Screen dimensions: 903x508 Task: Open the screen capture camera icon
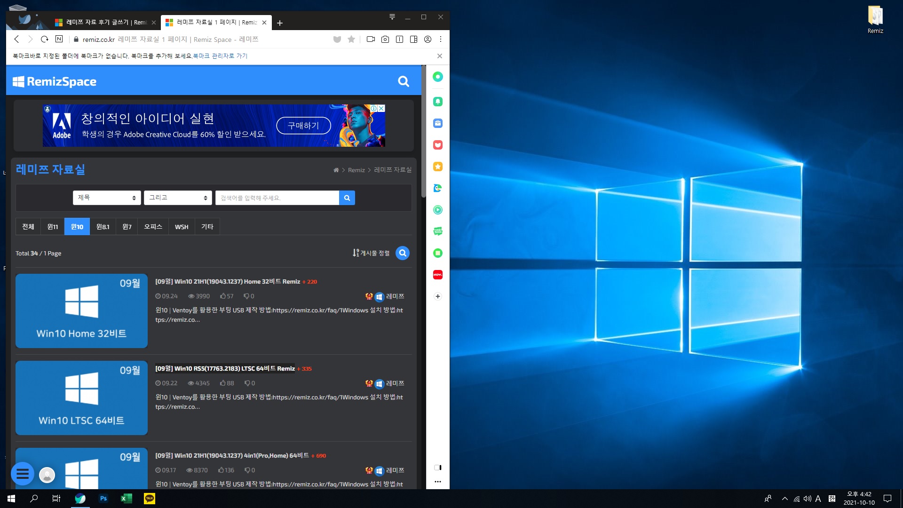tap(385, 39)
